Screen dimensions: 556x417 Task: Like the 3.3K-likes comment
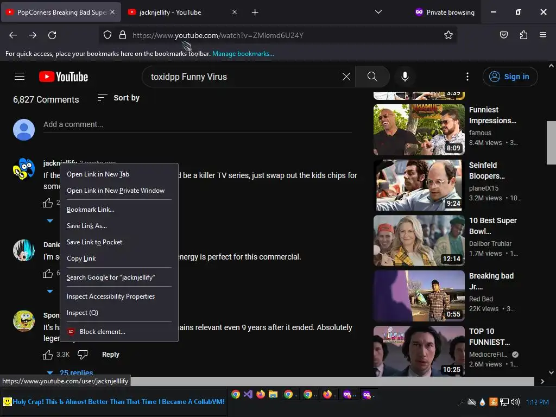(48, 355)
